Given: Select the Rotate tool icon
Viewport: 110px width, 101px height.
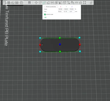Looking at the screenshot, I should 40,3.
